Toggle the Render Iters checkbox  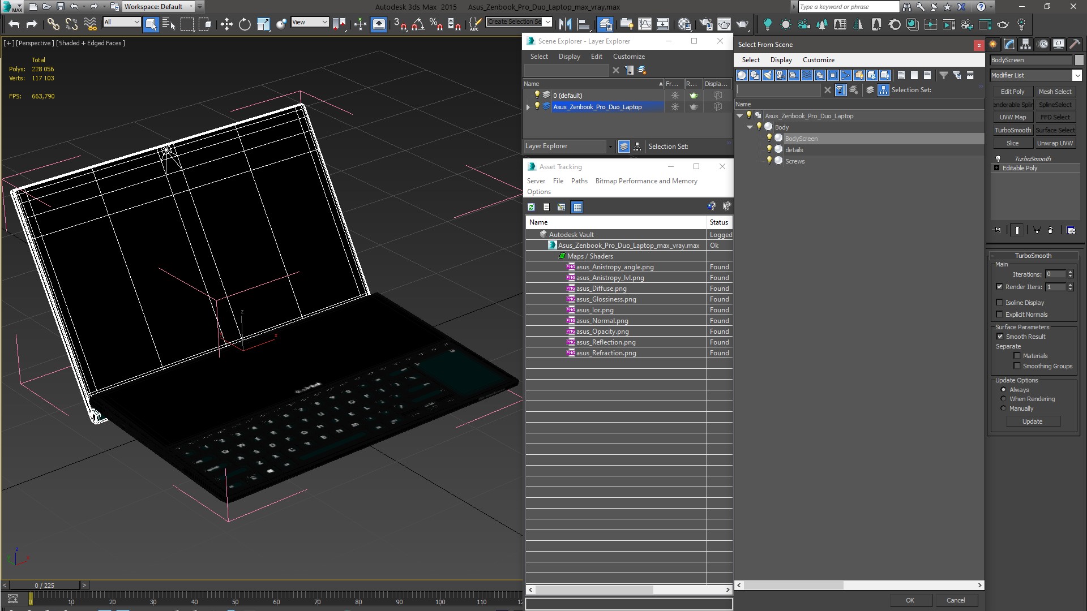999,287
